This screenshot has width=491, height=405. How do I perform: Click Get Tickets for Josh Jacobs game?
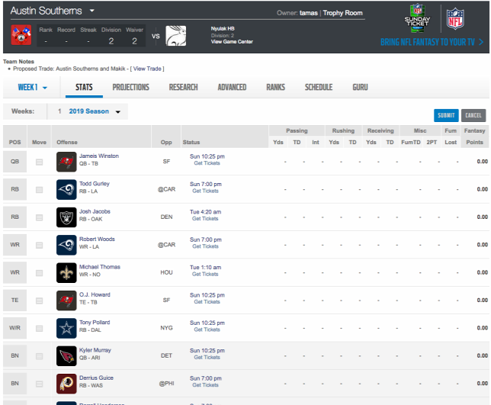coord(205,219)
